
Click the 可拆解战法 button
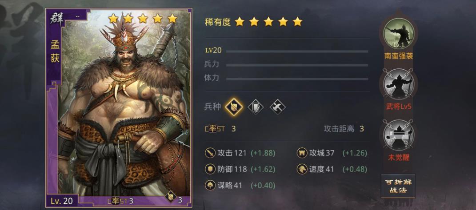point(398,186)
